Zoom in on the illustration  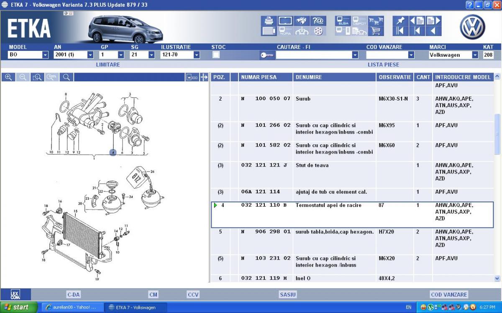[x=8, y=77]
